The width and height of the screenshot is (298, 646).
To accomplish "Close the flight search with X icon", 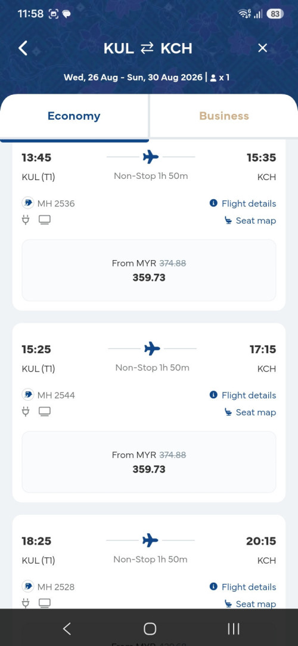I will tap(262, 48).
